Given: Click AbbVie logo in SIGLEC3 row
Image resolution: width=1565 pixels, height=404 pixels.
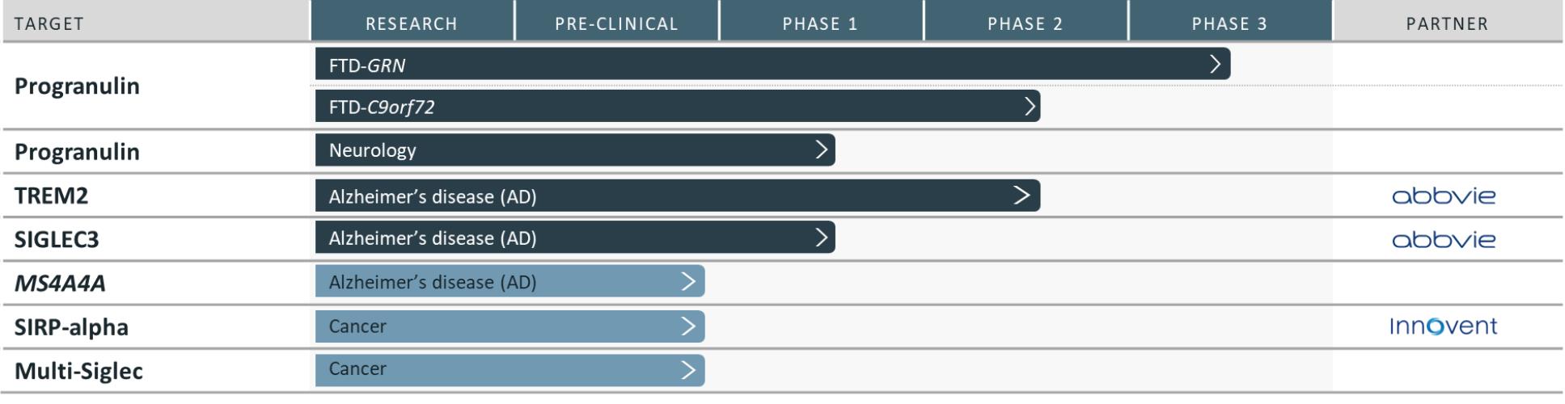Looking at the screenshot, I should 1444,240.
